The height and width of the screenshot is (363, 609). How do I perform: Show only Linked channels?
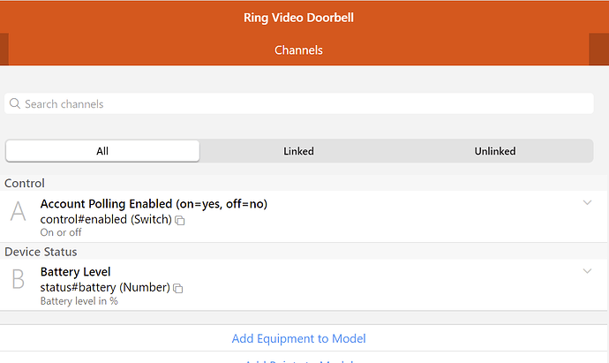click(x=298, y=151)
